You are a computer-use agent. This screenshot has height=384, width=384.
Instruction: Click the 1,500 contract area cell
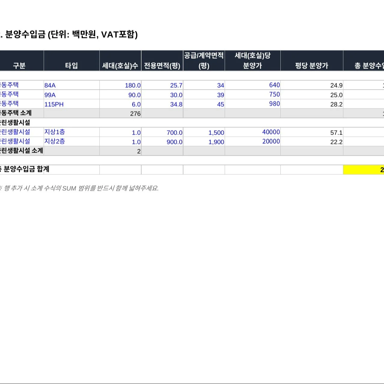204,132
